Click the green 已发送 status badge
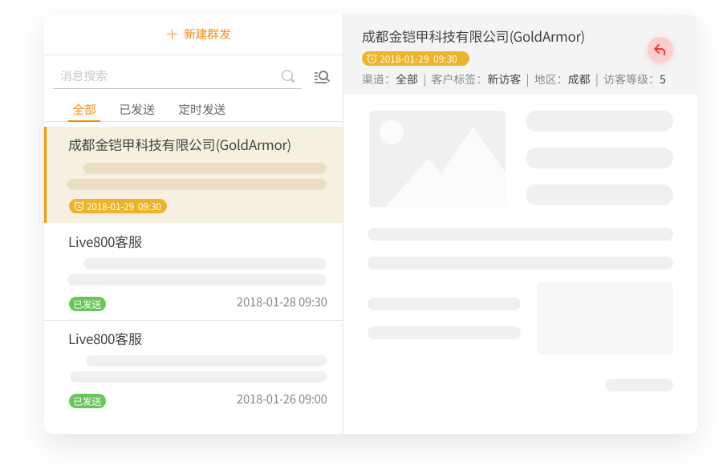723x470 pixels. (87, 304)
